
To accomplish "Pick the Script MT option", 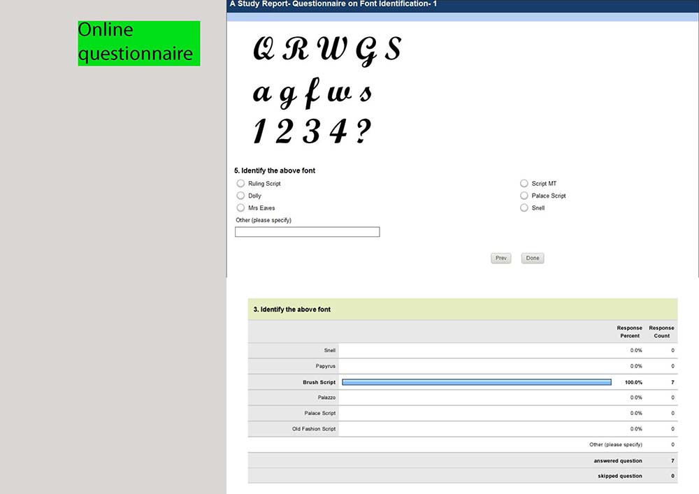I will click(524, 184).
